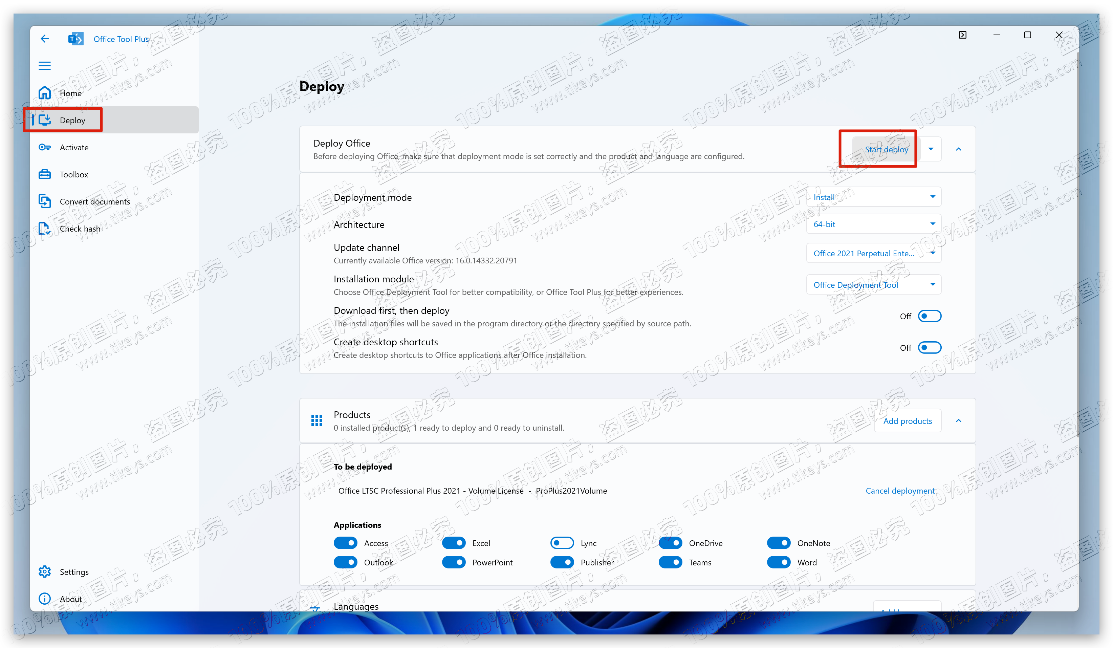The height and width of the screenshot is (648, 1113).
Task: Open the Check hash page
Action: tap(115, 229)
